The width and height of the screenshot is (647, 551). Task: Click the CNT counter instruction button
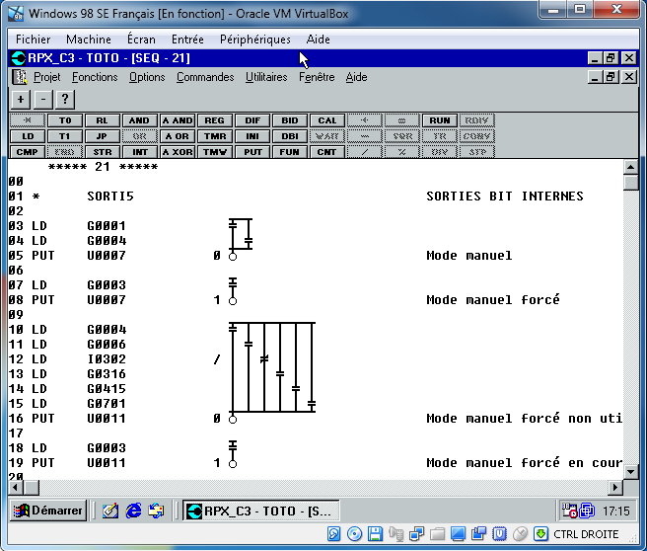326,152
